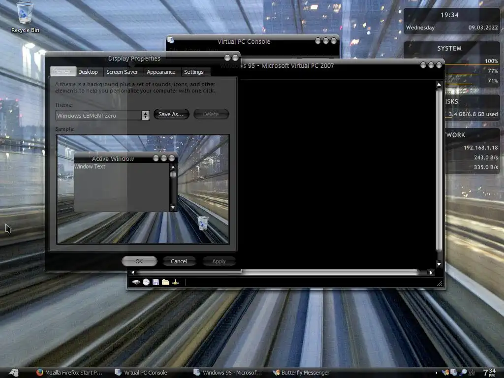The image size is (504, 378).
Task: Open the Themes tab
Action: coord(63,71)
